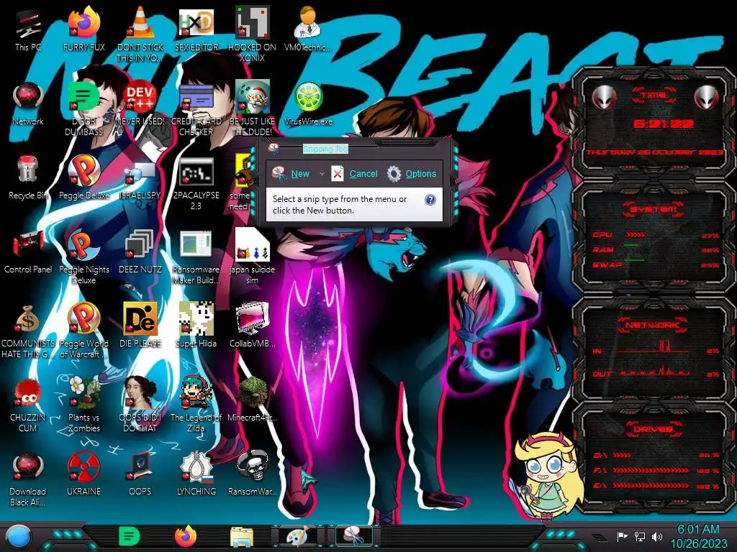
Task: Open the green app on the taskbar
Action: tap(130, 536)
